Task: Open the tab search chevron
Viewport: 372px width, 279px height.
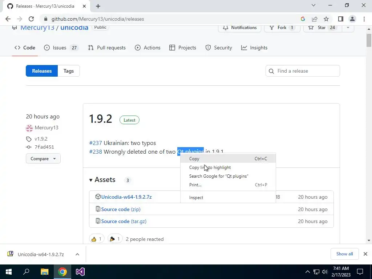Action: [x=314, y=5]
